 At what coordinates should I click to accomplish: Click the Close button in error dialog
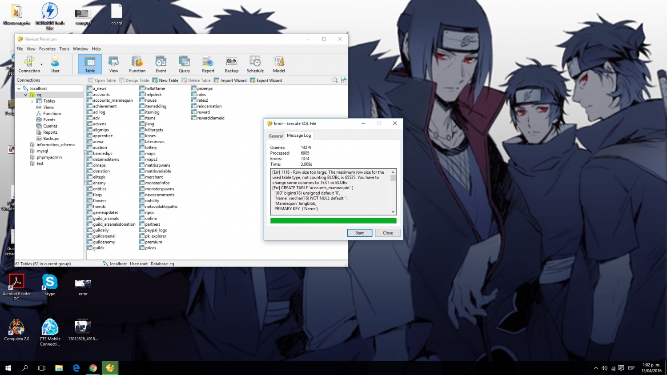(388, 233)
